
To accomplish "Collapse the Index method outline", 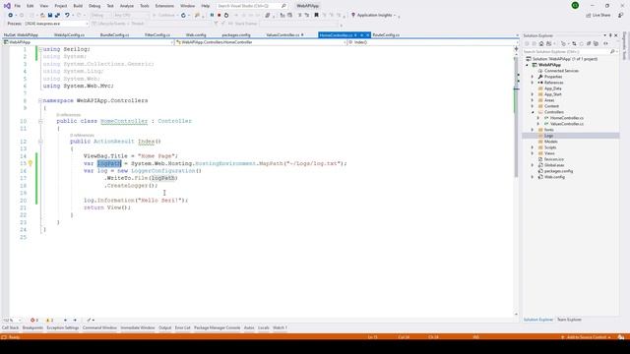I will 40,142.
